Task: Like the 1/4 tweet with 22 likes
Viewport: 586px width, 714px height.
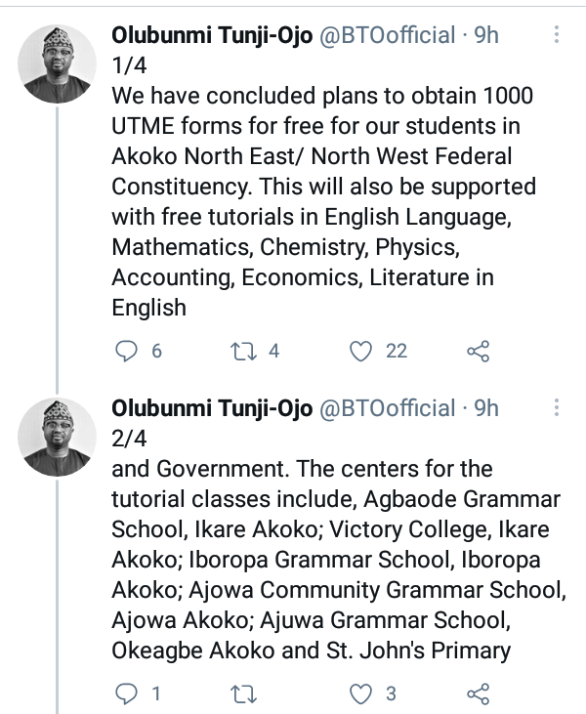Action: point(362,351)
